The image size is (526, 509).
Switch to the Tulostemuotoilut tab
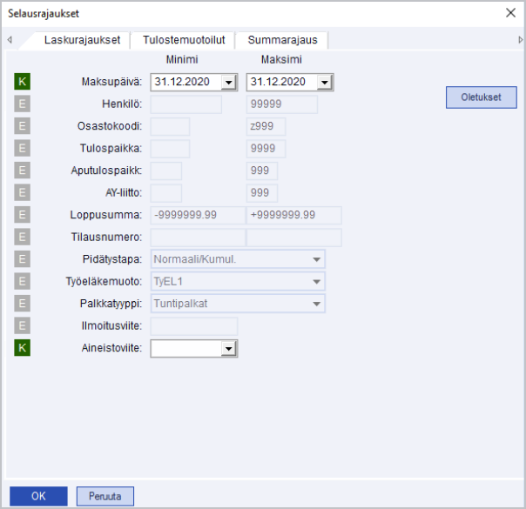(184, 40)
